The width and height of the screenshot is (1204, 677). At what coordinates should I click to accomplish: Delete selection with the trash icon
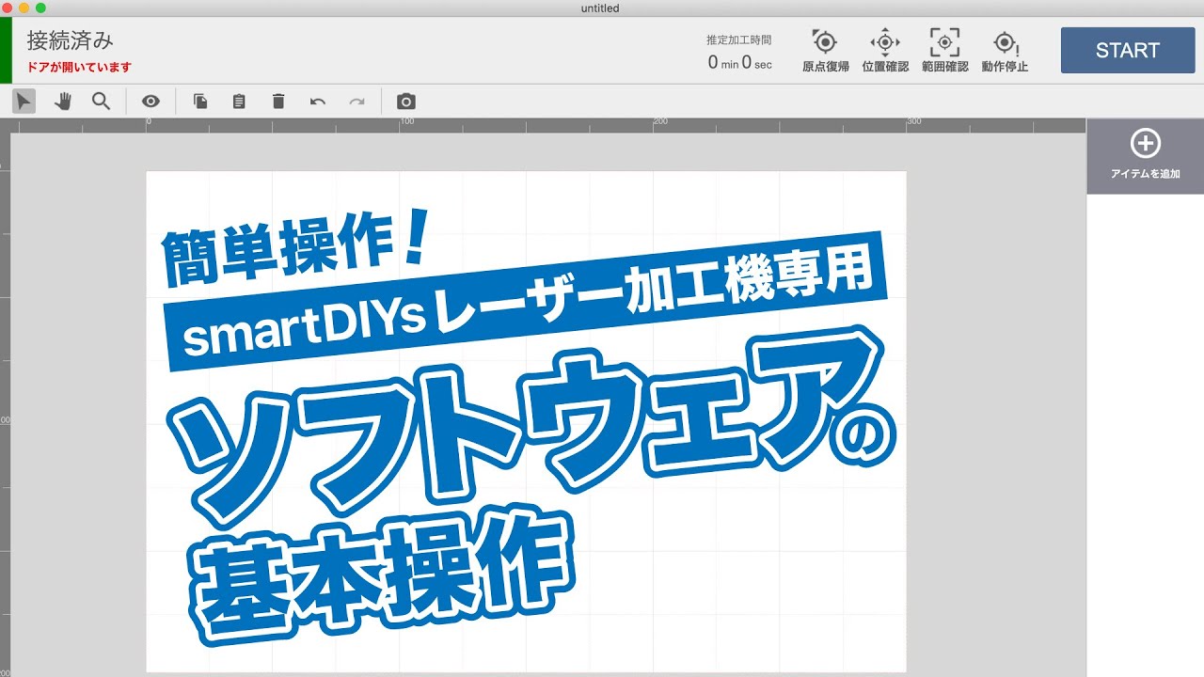(278, 101)
